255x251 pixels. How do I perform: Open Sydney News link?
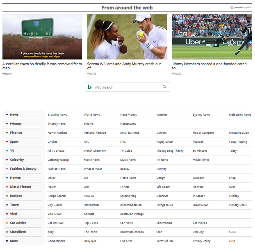201,115
